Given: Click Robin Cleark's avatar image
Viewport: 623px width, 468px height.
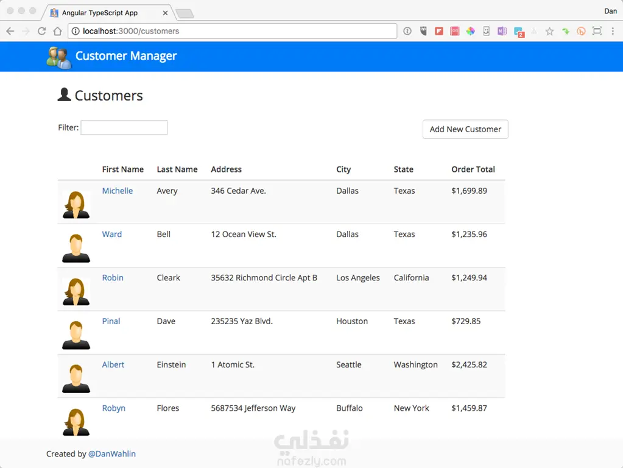Looking at the screenshot, I should click(x=76, y=291).
